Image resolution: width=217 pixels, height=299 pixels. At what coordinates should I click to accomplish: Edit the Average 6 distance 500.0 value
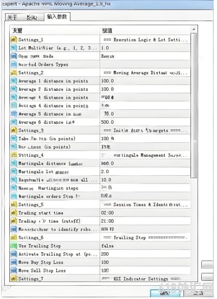click(x=145, y=122)
